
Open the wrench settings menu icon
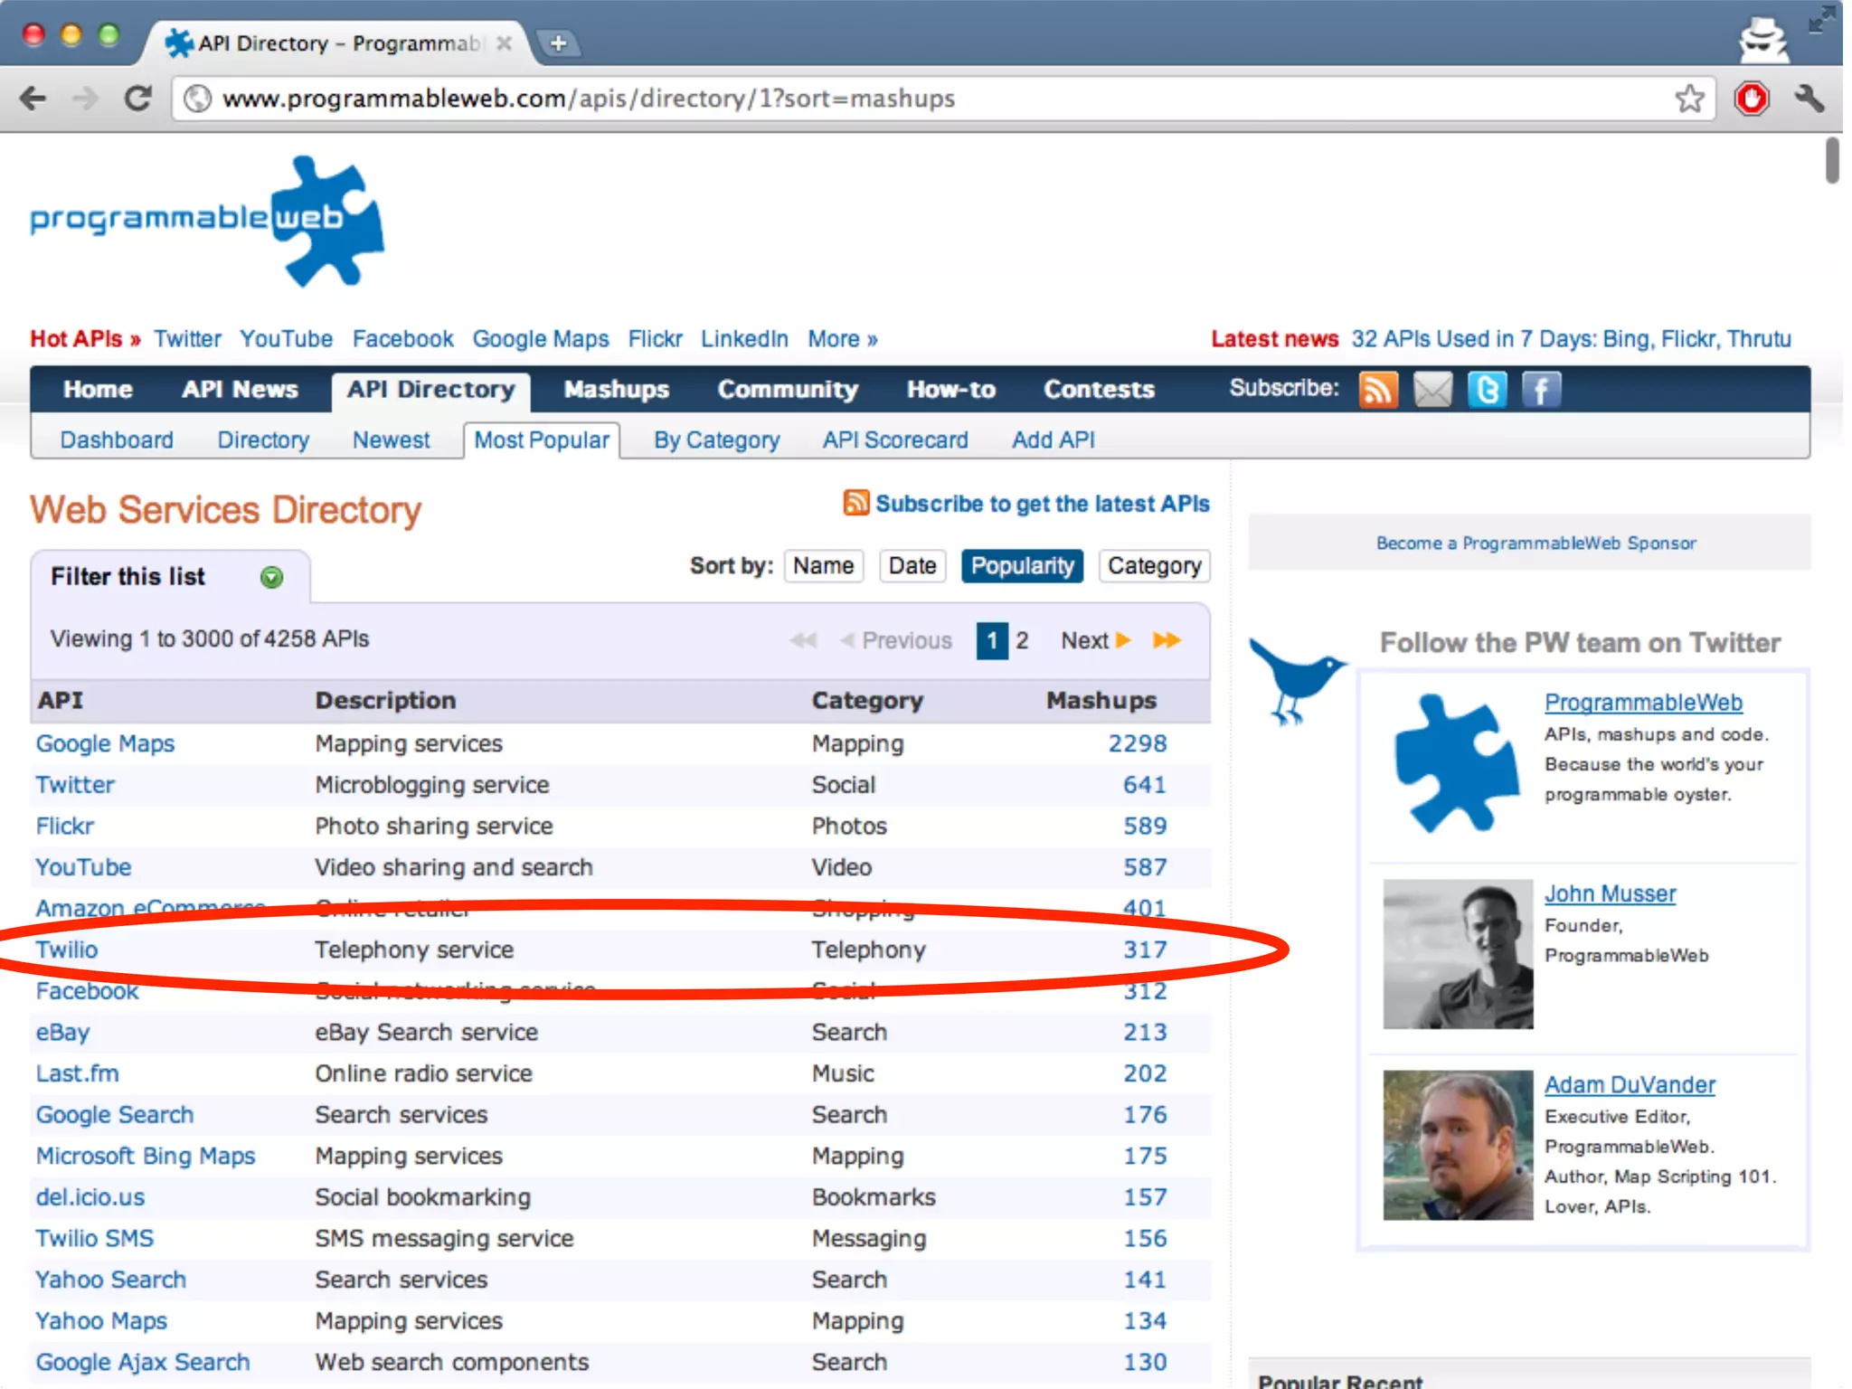point(1809,98)
